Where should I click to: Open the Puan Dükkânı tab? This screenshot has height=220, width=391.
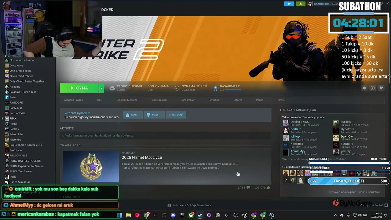point(159,100)
